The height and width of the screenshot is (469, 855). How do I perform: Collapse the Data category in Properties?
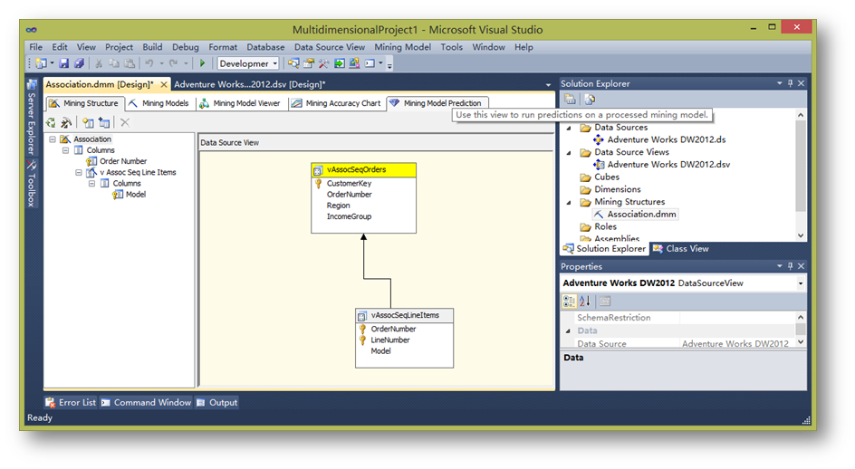coord(568,331)
